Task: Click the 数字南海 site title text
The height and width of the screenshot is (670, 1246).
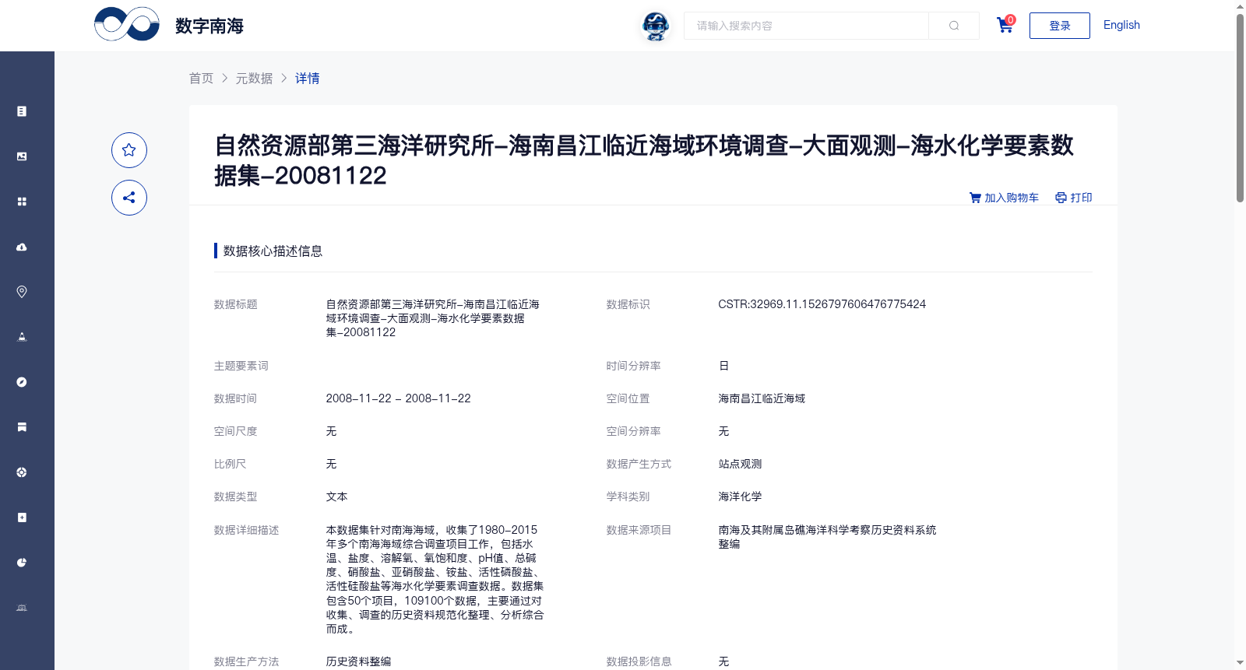Action: point(209,26)
